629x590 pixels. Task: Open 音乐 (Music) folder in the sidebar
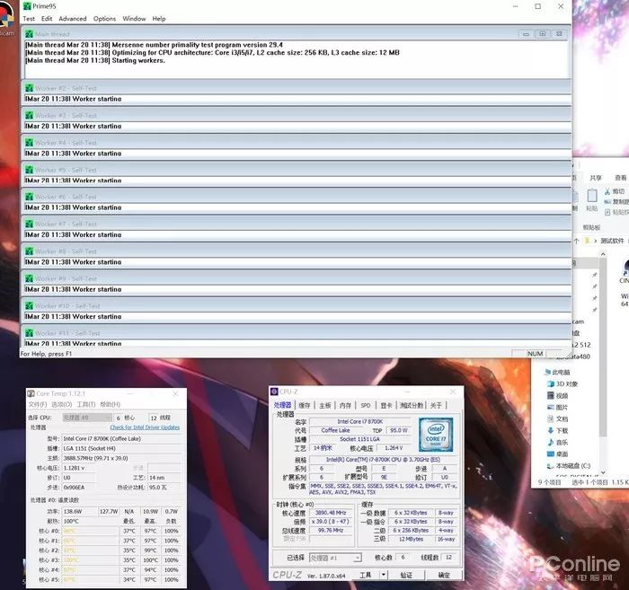(562, 442)
